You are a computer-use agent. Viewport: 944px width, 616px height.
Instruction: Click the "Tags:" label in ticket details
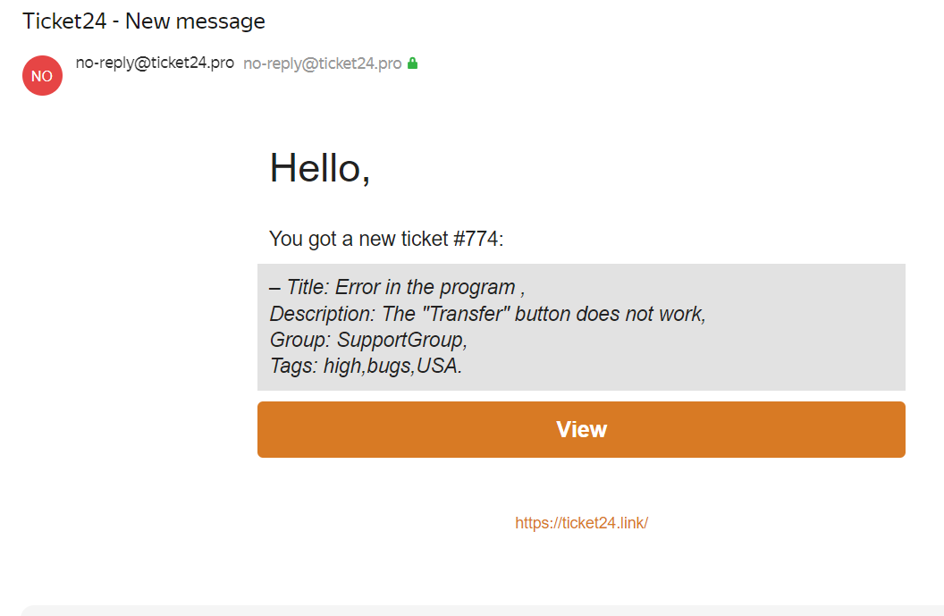tap(294, 366)
